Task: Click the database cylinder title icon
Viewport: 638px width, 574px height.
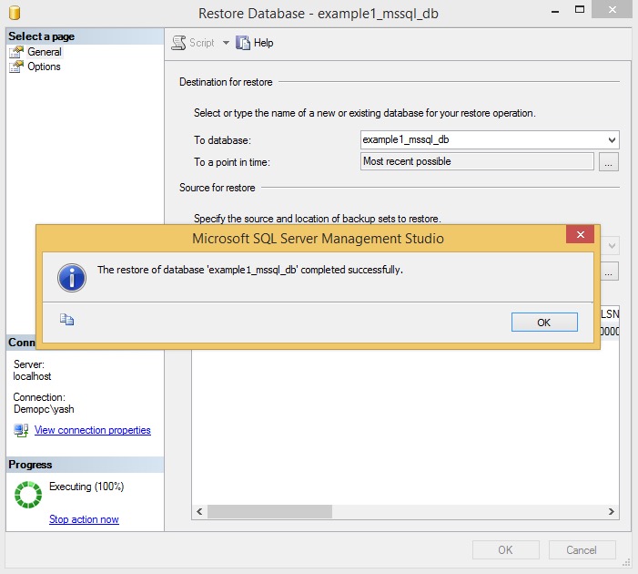Action: coord(15,13)
